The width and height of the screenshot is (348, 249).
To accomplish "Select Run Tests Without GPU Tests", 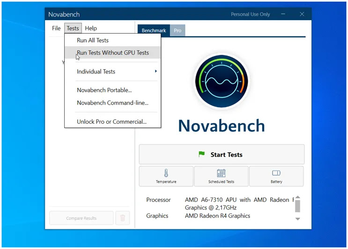I will pos(113,53).
